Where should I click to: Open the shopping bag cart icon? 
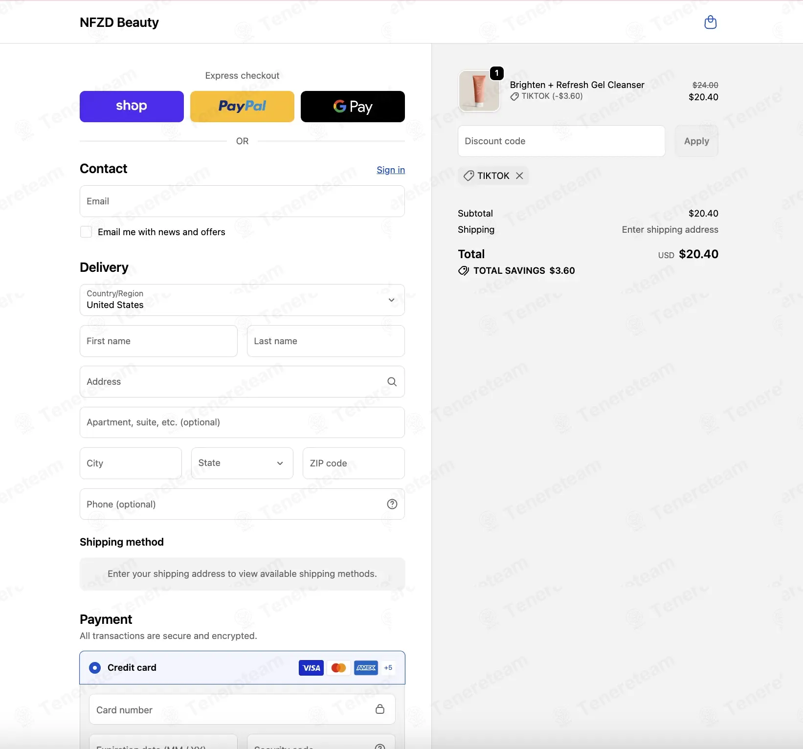point(710,22)
